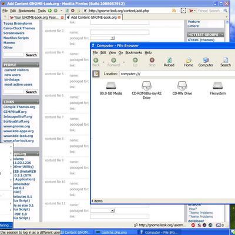Open Forward history dropdown arrow in File Browser

pyautogui.click(x=124, y=62)
